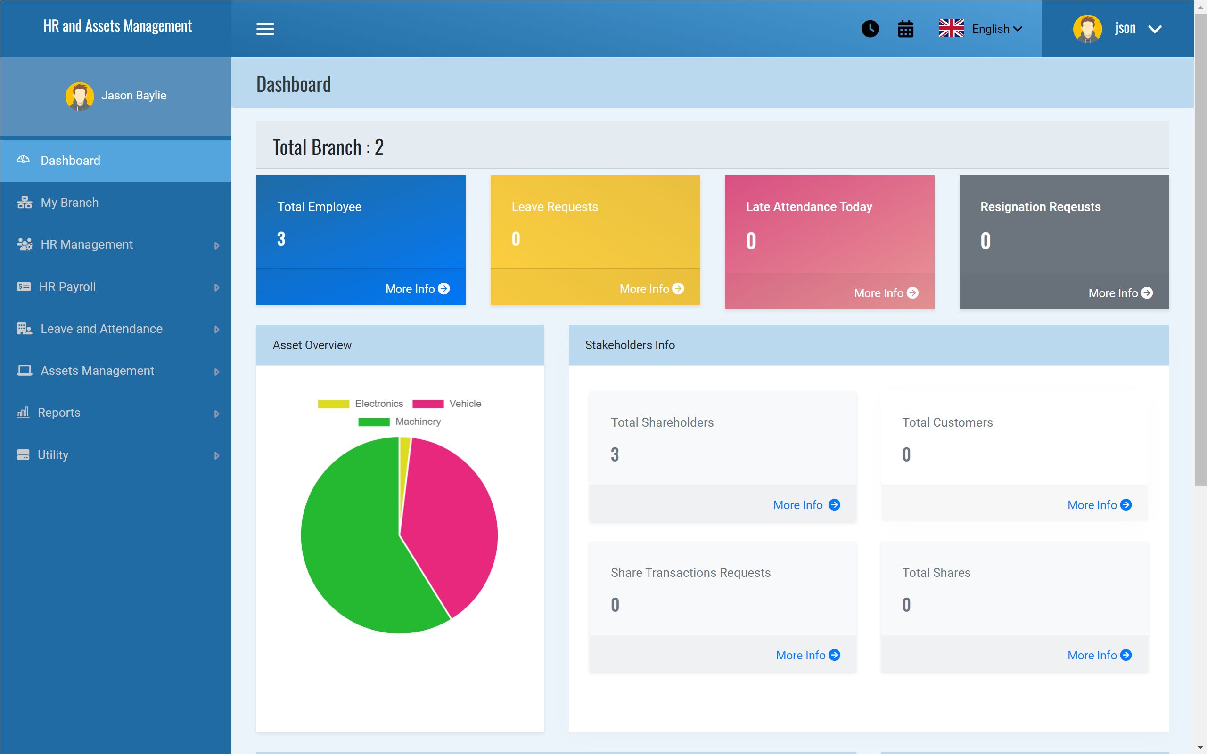The width and height of the screenshot is (1207, 754).
Task: Toggle Vehicle pink legend swatch
Action: click(x=427, y=404)
